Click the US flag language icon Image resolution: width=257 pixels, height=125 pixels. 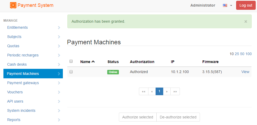pyautogui.click(x=225, y=5)
